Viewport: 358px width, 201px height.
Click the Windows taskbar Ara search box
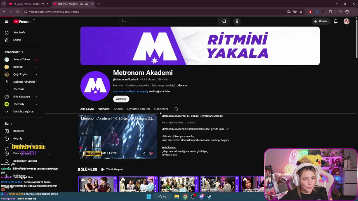pos(163,197)
